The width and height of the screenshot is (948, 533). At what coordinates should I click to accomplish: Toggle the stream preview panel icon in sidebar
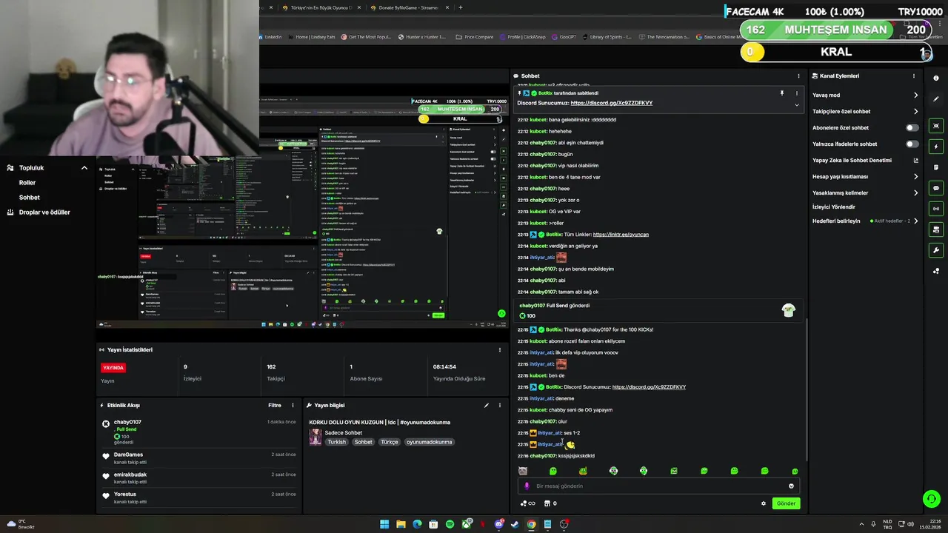[x=936, y=126]
